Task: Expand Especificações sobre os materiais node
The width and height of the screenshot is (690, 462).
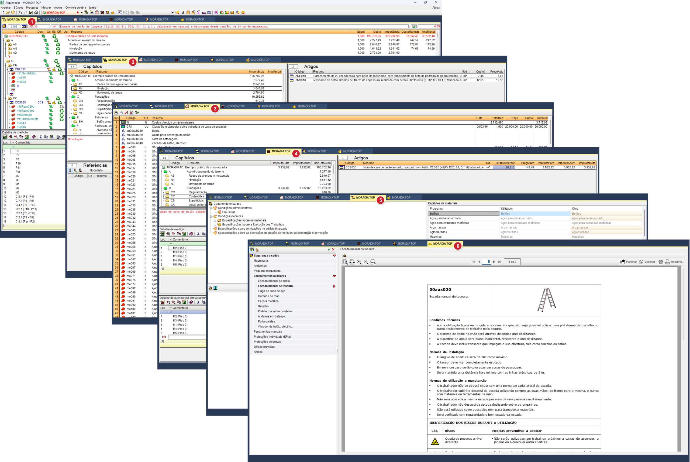Action: (x=215, y=220)
